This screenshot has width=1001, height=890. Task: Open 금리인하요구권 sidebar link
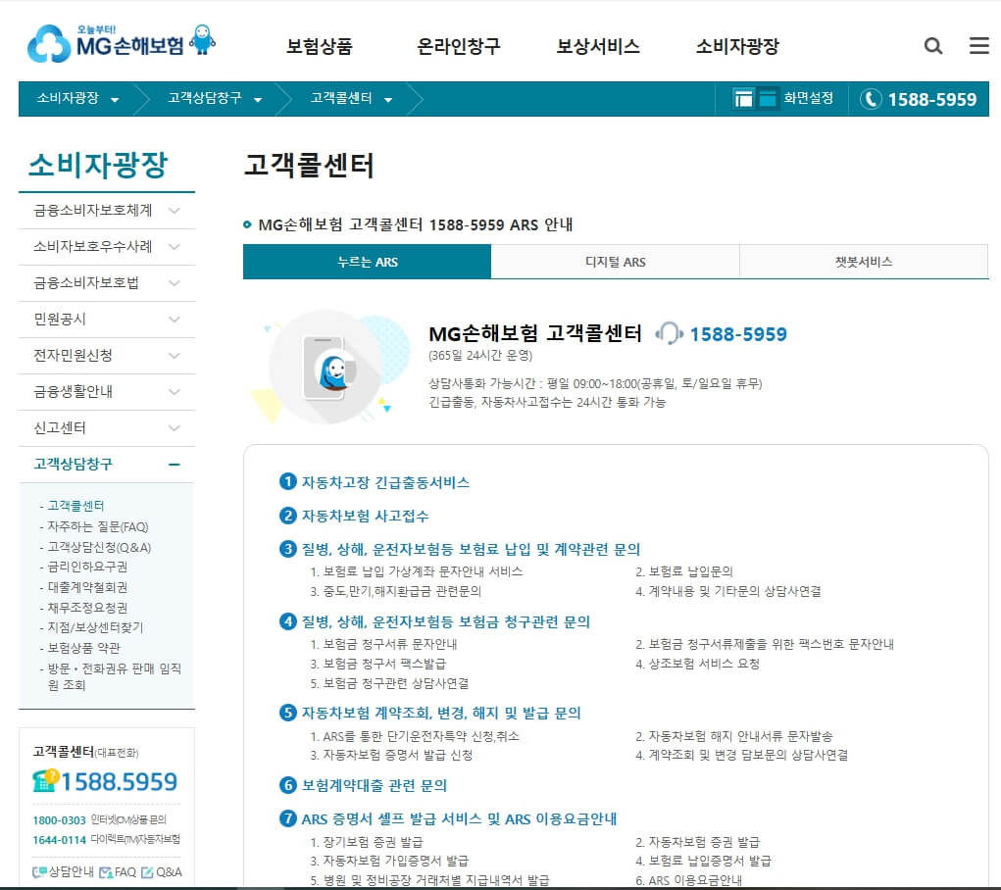tap(87, 567)
